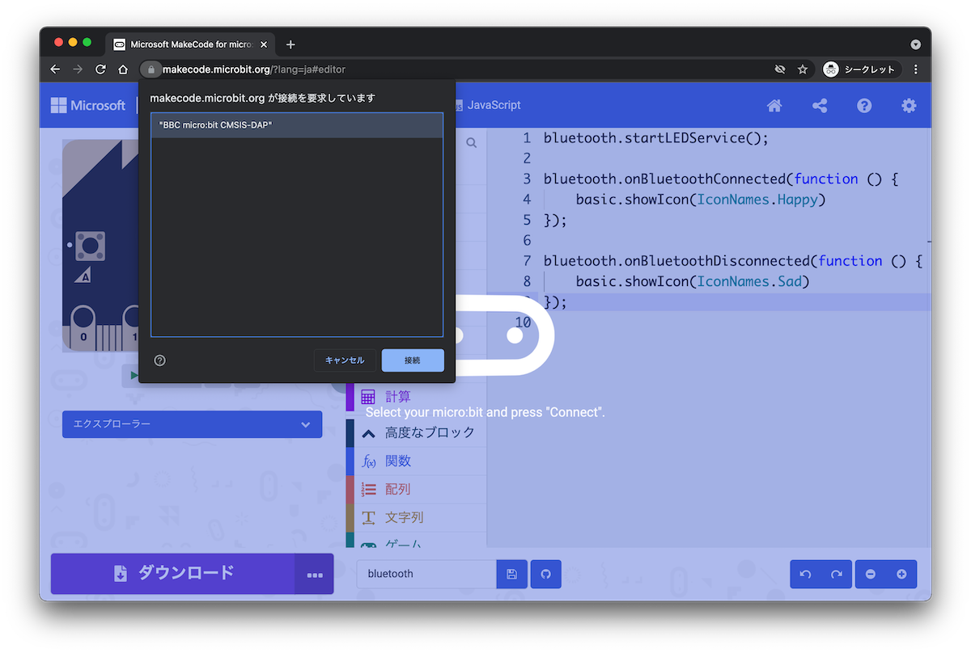Open the tab search dropdown arrow
971x653 pixels.
pos(916,44)
